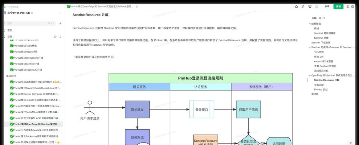The image size is (359, 145).
Task: Open PmHub自定义注解加 AOP document
Action: (x=36, y=118)
